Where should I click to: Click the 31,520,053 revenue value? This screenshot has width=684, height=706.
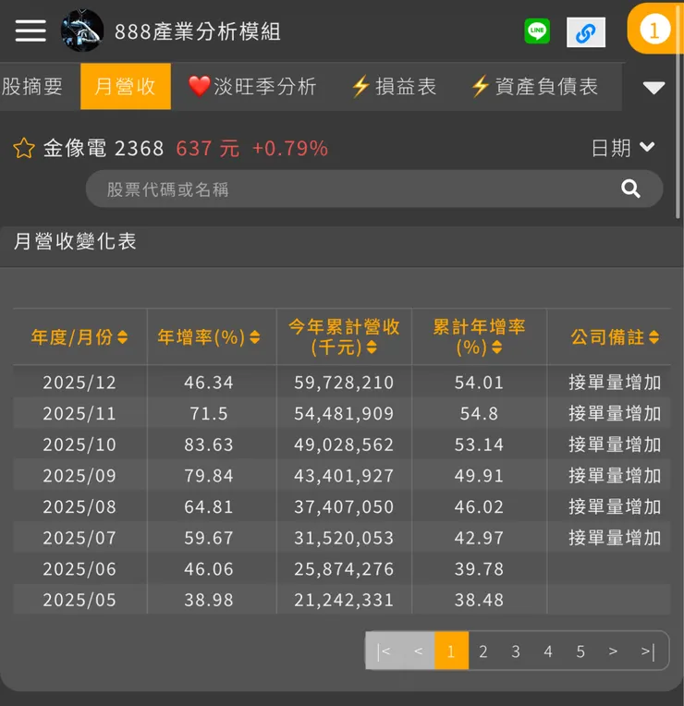tap(344, 538)
